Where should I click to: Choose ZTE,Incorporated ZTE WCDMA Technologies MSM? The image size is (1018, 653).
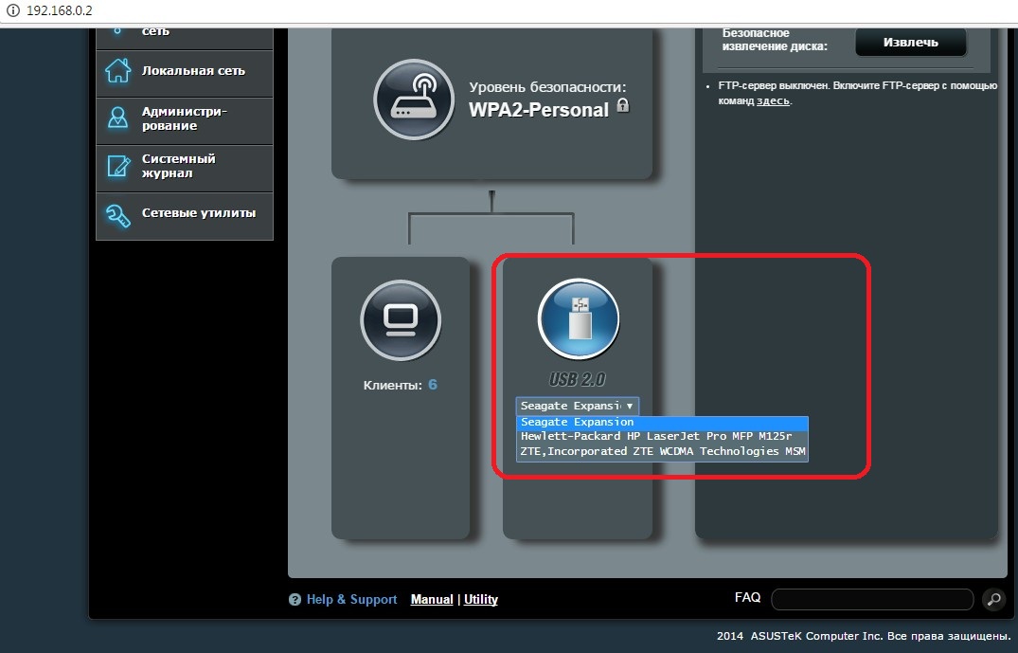[x=662, y=451]
